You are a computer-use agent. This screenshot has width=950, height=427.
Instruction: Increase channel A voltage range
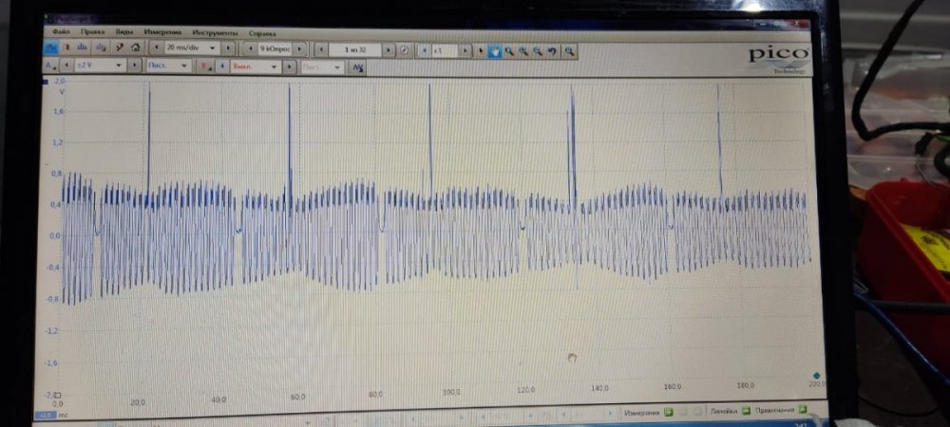click(x=135, y=65)
